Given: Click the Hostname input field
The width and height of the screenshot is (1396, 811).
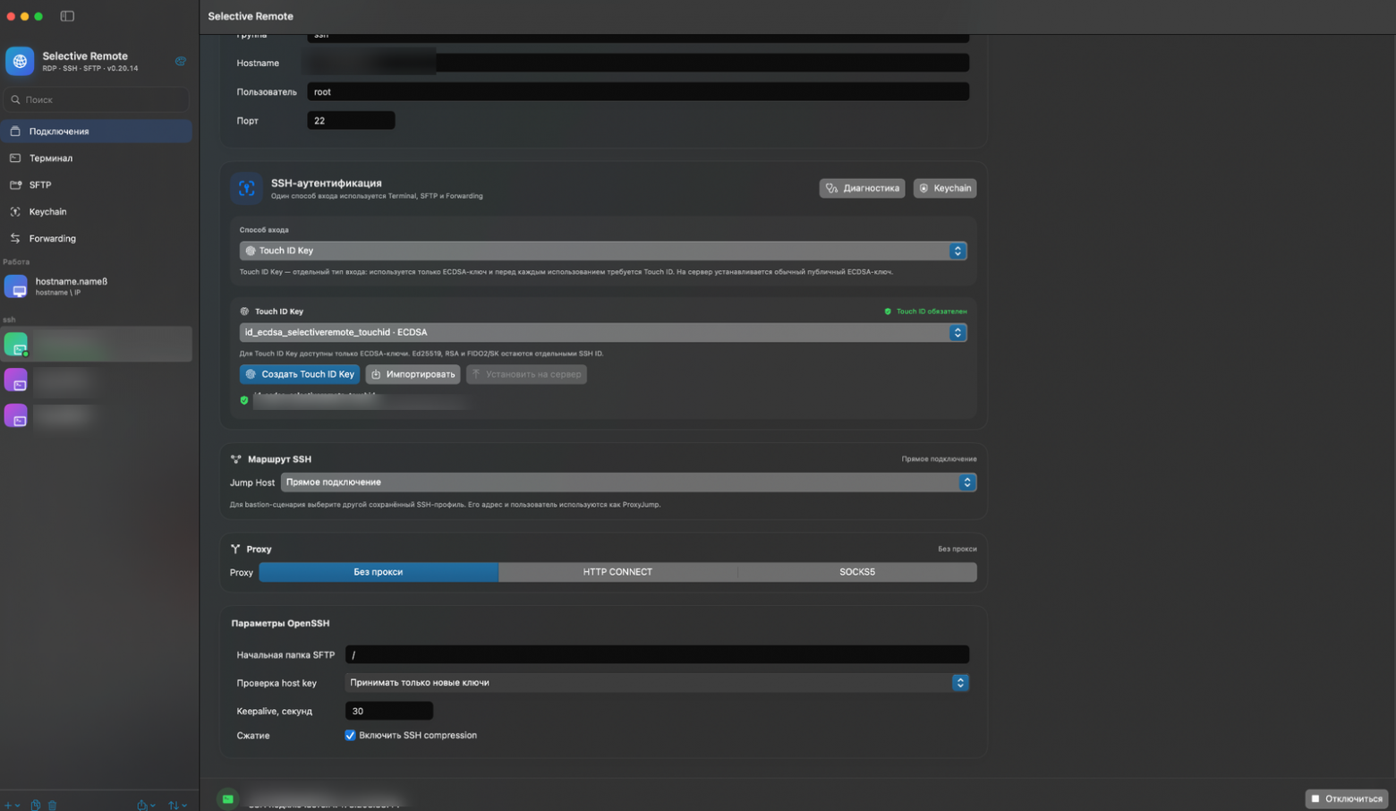Looking at the screenshot, I should pyautogui.click(x=638, y=63).
